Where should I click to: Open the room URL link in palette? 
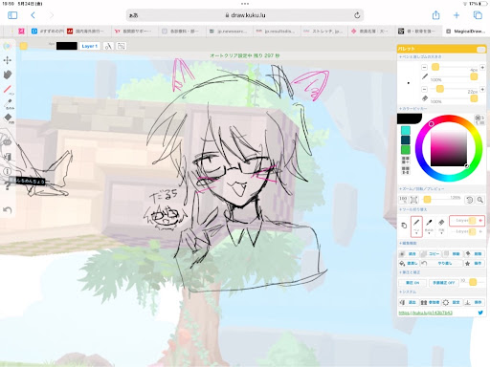pos(426,313)
